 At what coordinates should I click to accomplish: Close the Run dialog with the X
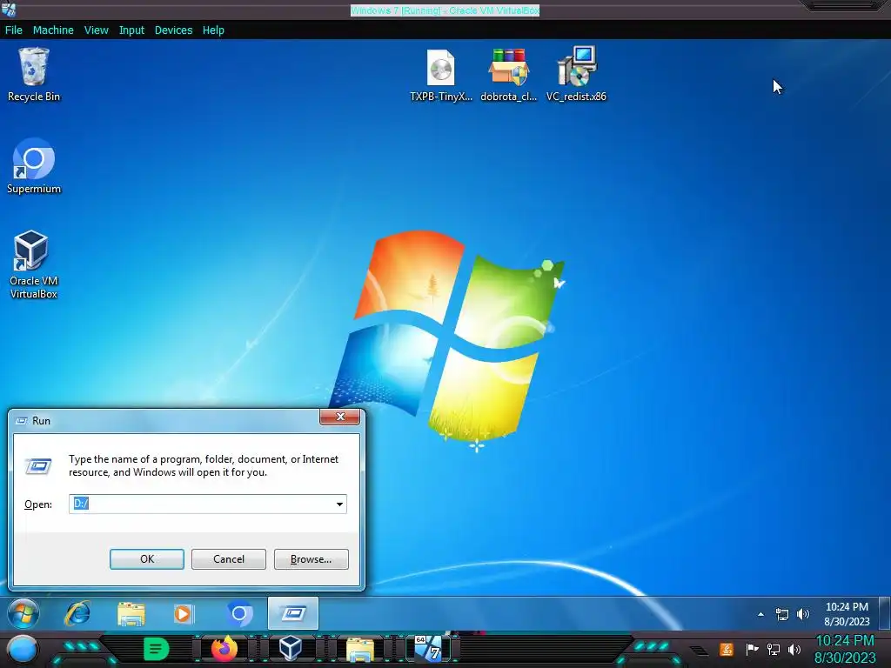click(x=340, y=417)
